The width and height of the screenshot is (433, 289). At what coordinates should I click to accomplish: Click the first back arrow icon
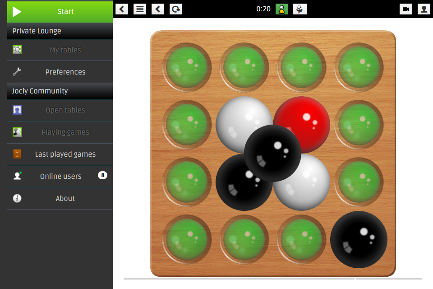(x=122, y=9)
